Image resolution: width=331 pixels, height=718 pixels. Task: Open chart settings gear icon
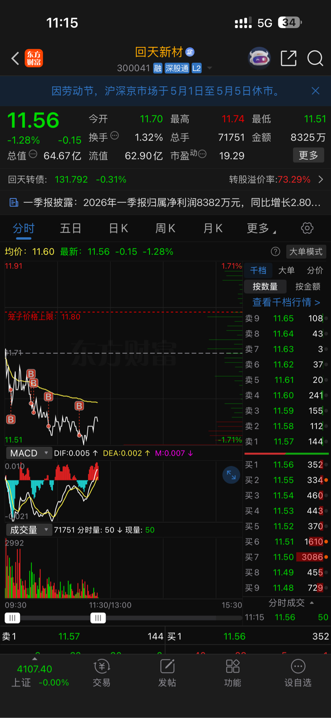pos(307,228)
